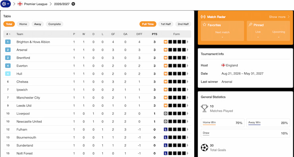Click the Match Radar signal icon
The width and height of the screenshot is (294, 157).
click(x=203, y=17)
